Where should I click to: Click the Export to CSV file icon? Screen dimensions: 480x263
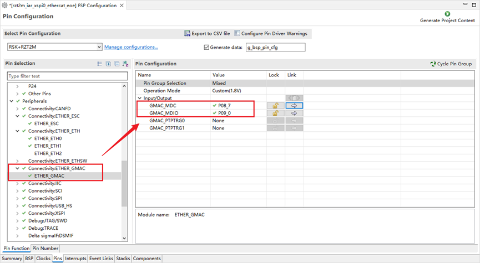pos(188,34)
